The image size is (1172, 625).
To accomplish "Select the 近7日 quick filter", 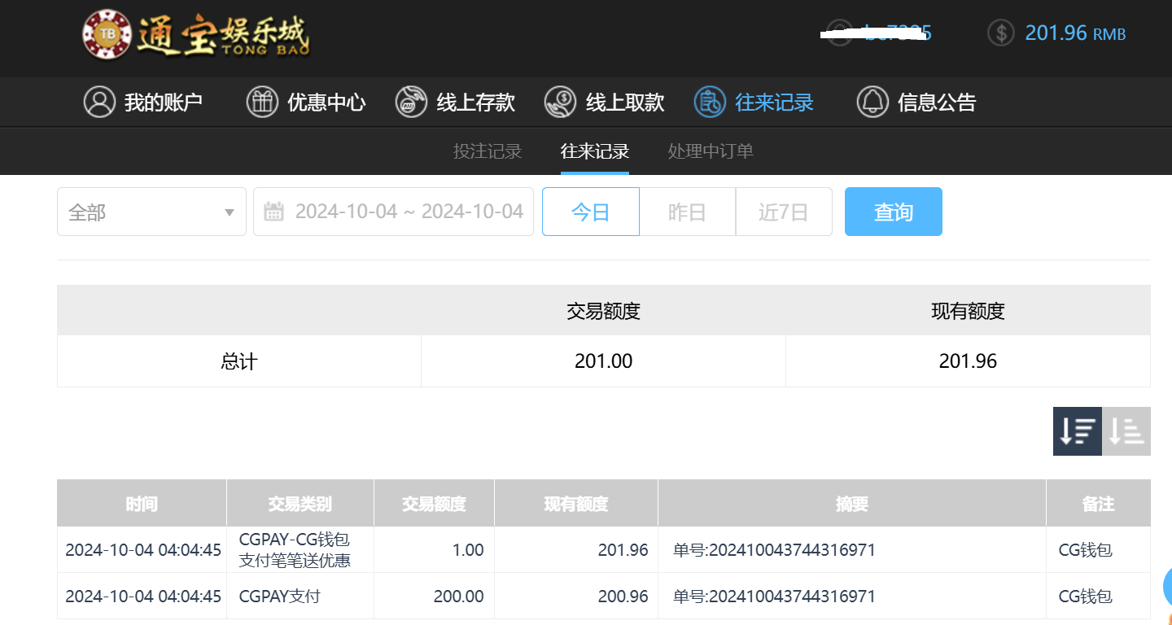I will 783,212.
